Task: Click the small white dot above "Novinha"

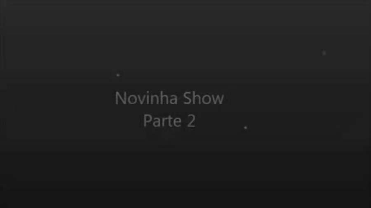Action: 118,75
